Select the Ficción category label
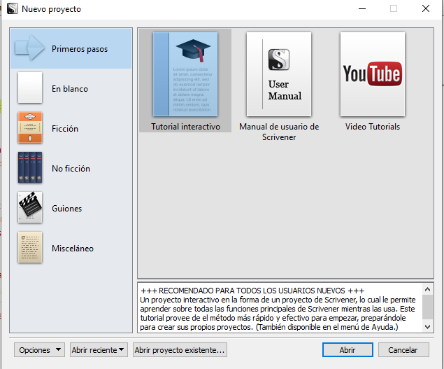 [x=65, y=129]
